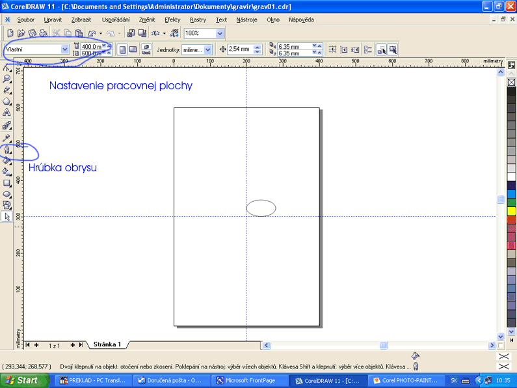Open the Vlastní paper type dropdown
This screenshot has height=388, width=517.
click(64, 49)
